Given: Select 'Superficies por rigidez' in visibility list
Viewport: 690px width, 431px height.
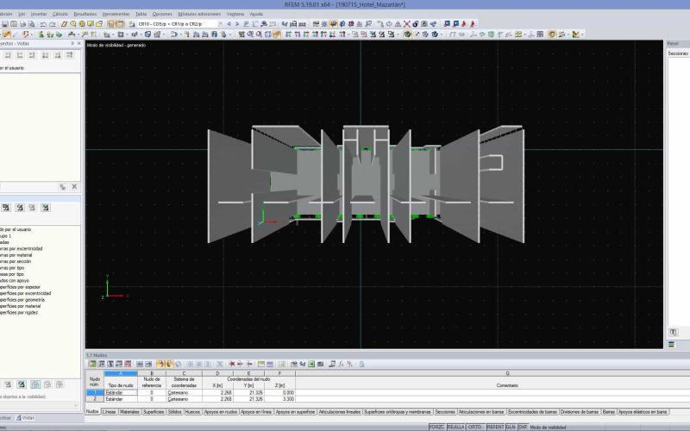Looking at the screenshot, I should click(x=19, y=312).
